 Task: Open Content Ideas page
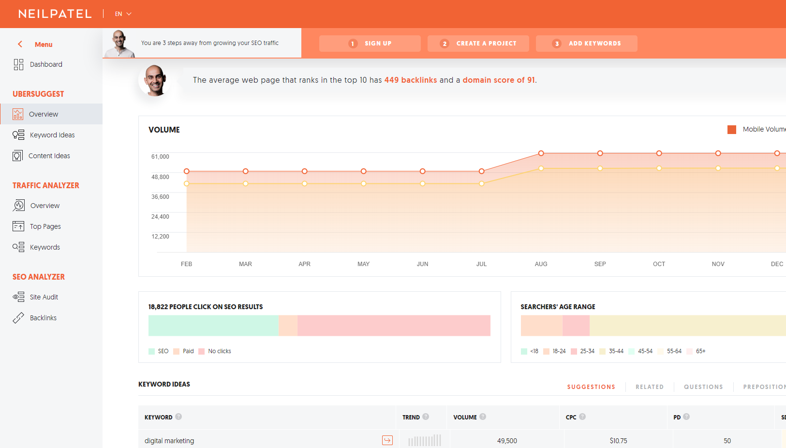(49, 156)
